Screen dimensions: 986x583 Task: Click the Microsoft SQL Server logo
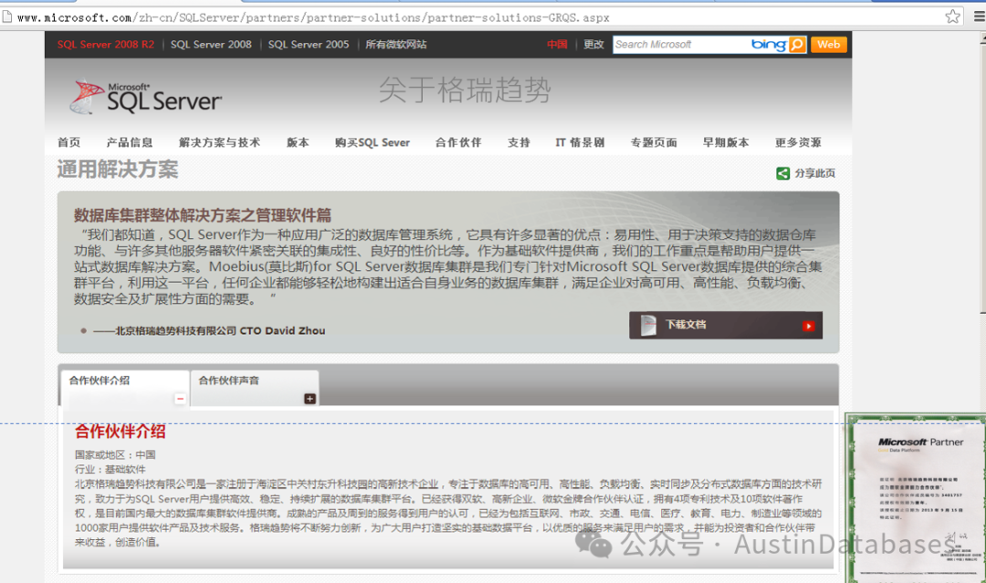point(145,98)
